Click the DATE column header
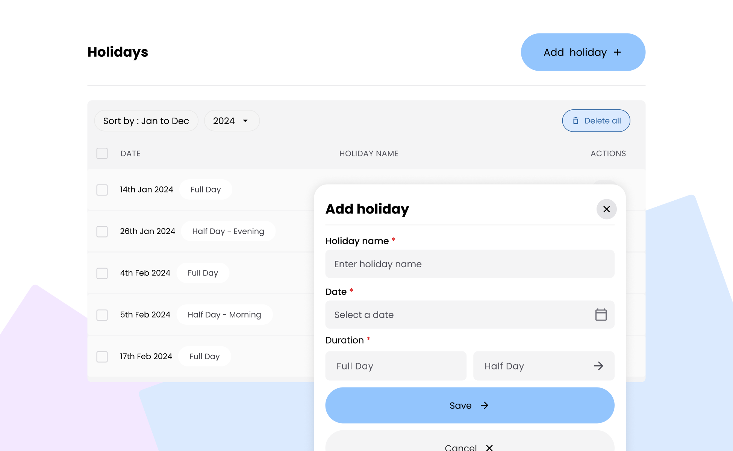 [130, 153]
